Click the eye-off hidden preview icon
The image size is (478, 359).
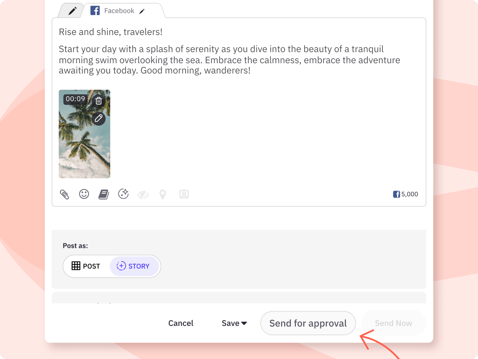[143, 195]
